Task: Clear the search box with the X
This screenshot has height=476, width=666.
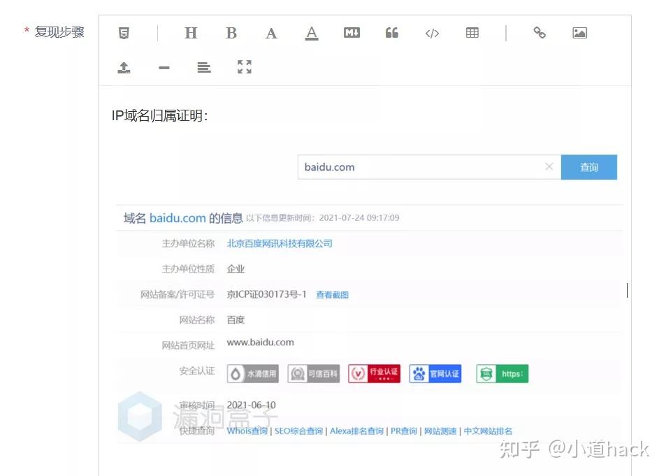Action: pyautogui.click(x=549, y=166)
